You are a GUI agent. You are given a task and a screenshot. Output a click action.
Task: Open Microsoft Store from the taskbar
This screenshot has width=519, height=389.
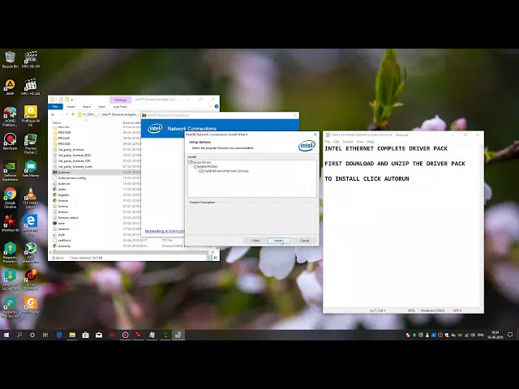tap(85, 335)
